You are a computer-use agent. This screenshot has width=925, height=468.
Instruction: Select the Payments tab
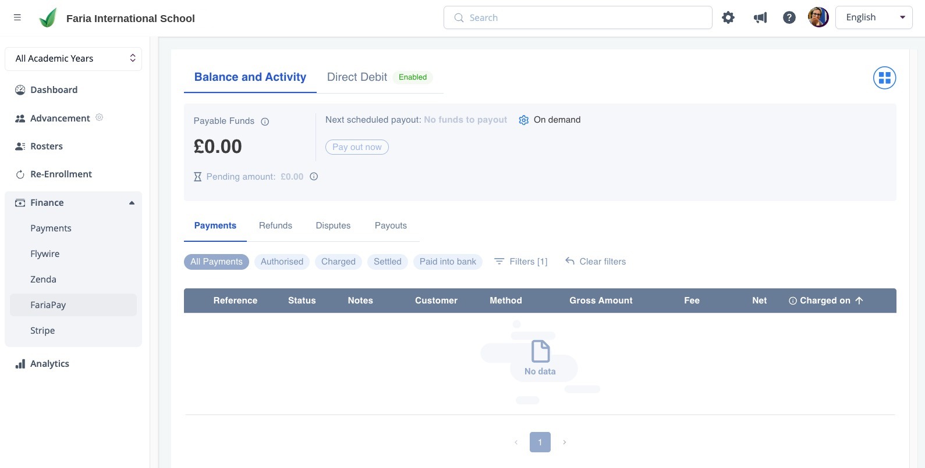point(215,226)
